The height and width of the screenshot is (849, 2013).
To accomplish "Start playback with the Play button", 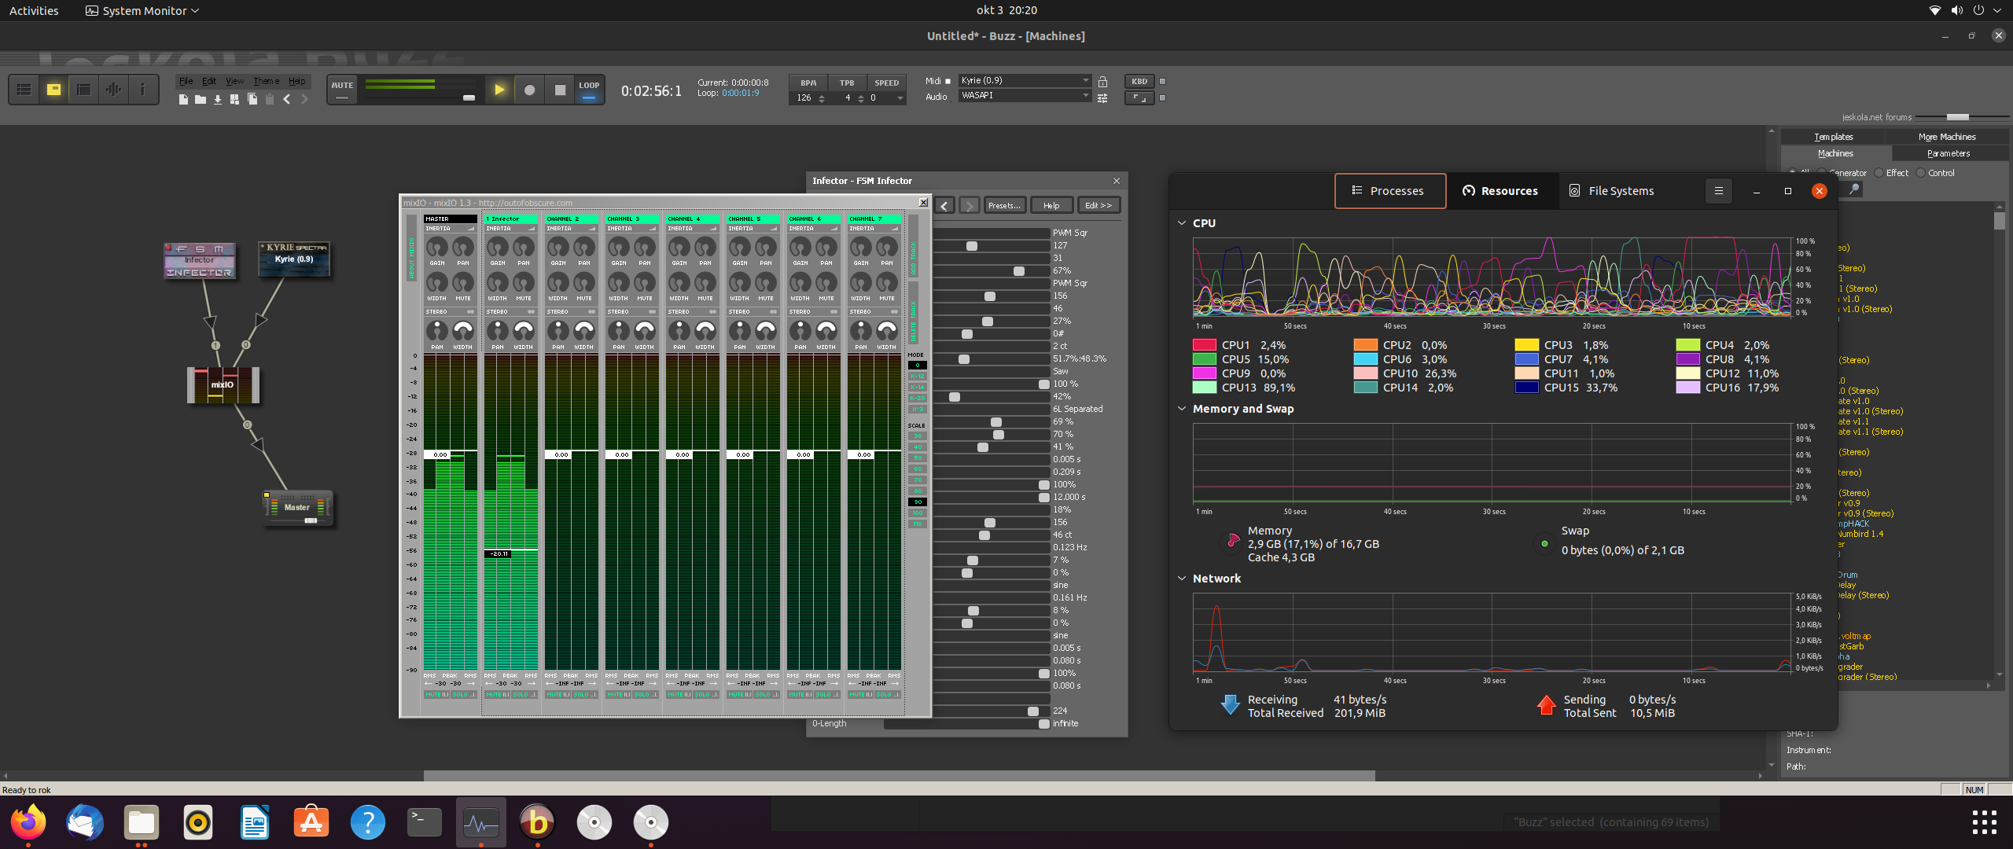I will pyautogui.click(x=499, y=90).
